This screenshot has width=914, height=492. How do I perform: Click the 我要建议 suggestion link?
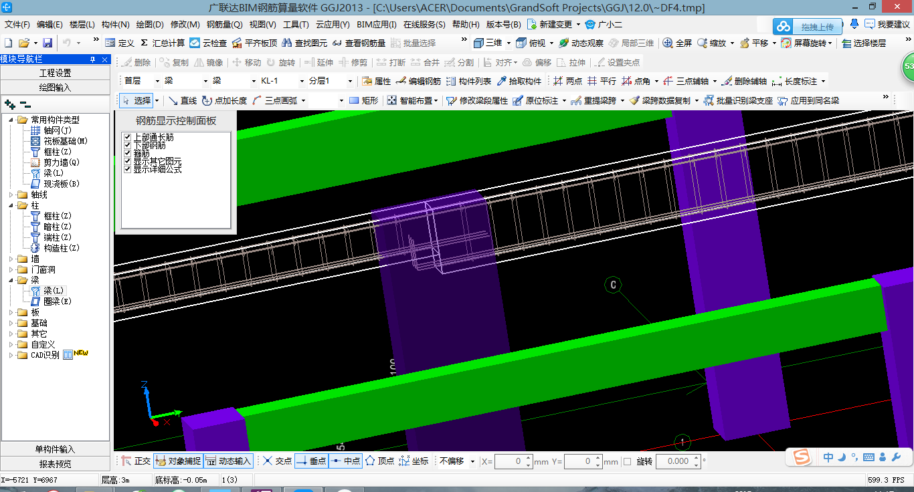[887, 25]
